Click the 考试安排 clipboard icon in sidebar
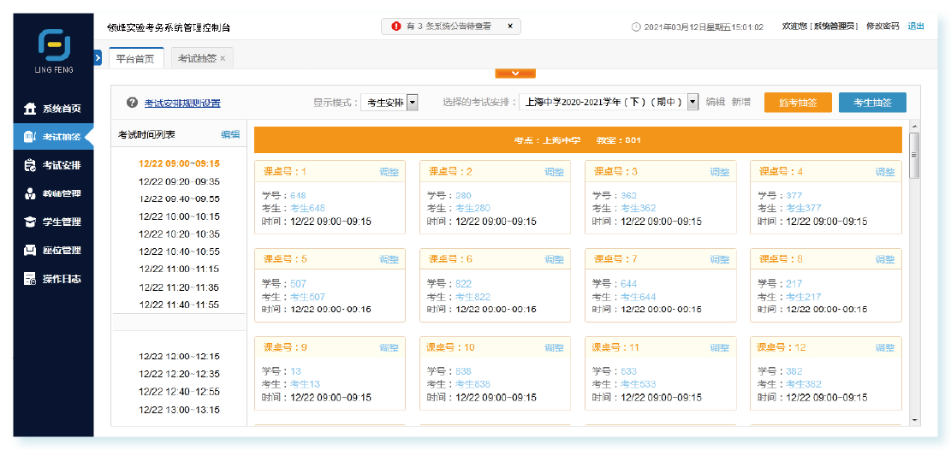The image size is (951, 450). pos(30,165)
